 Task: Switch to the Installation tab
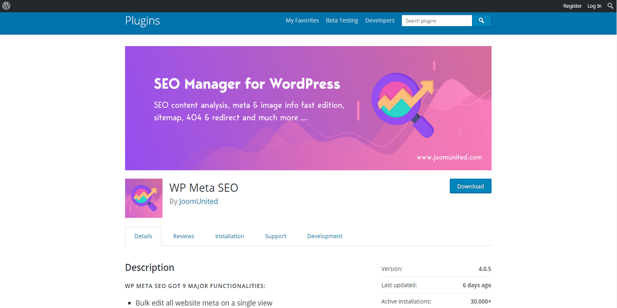(230, 236)
